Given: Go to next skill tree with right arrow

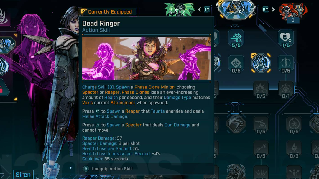Looking at the screenshot, I should (273, 9).
